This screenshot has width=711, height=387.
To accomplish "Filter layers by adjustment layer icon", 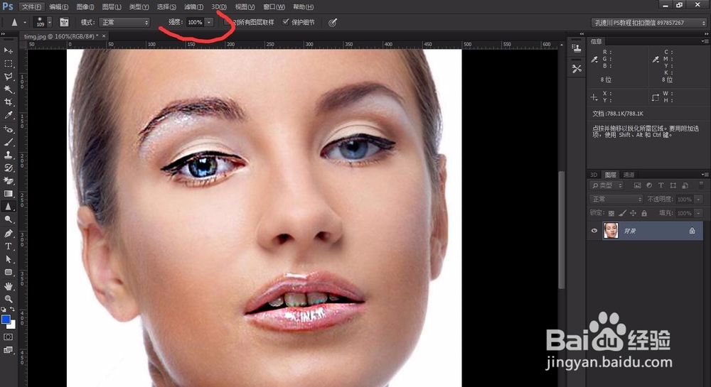I will point(649,185).
